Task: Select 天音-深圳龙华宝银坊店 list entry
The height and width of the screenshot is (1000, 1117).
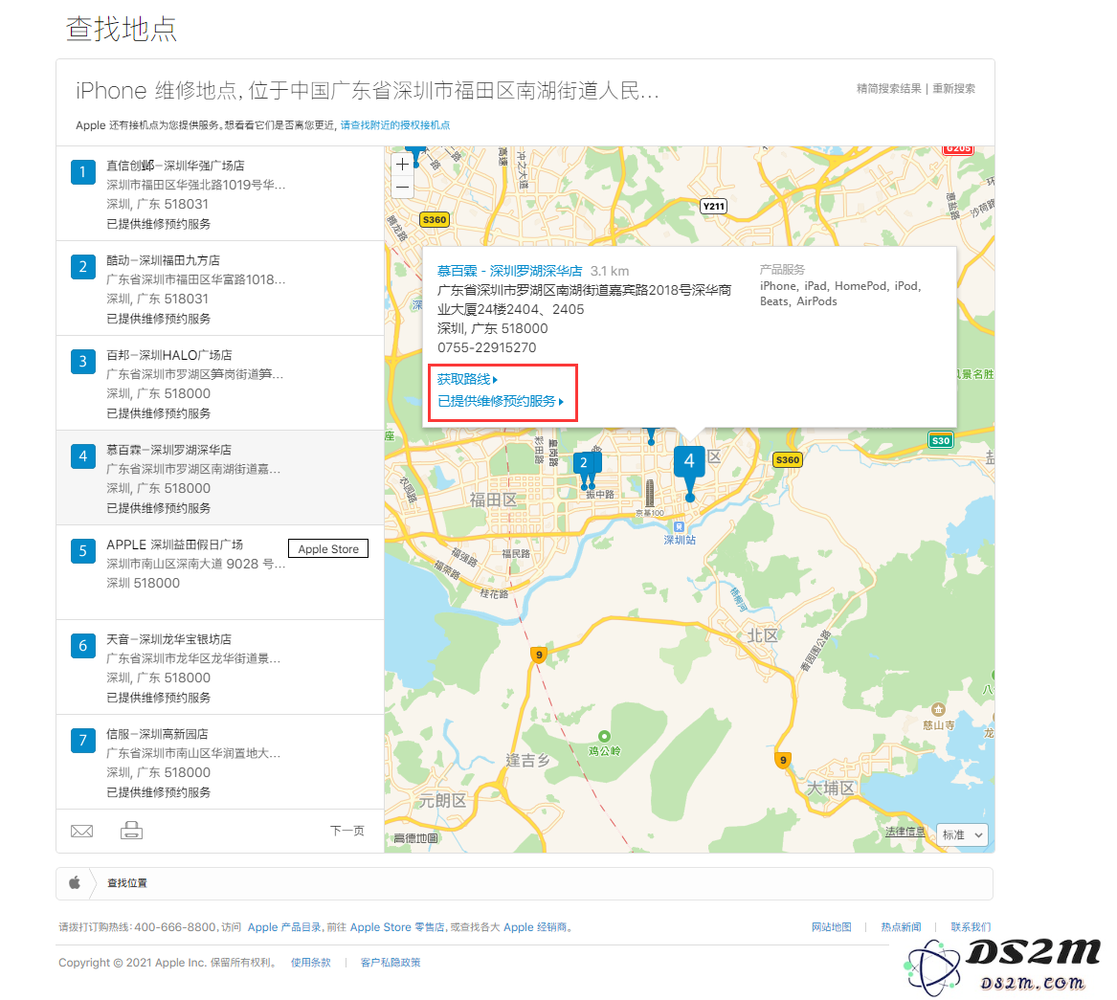Action: pyautogui.click(x=220, y=667)
